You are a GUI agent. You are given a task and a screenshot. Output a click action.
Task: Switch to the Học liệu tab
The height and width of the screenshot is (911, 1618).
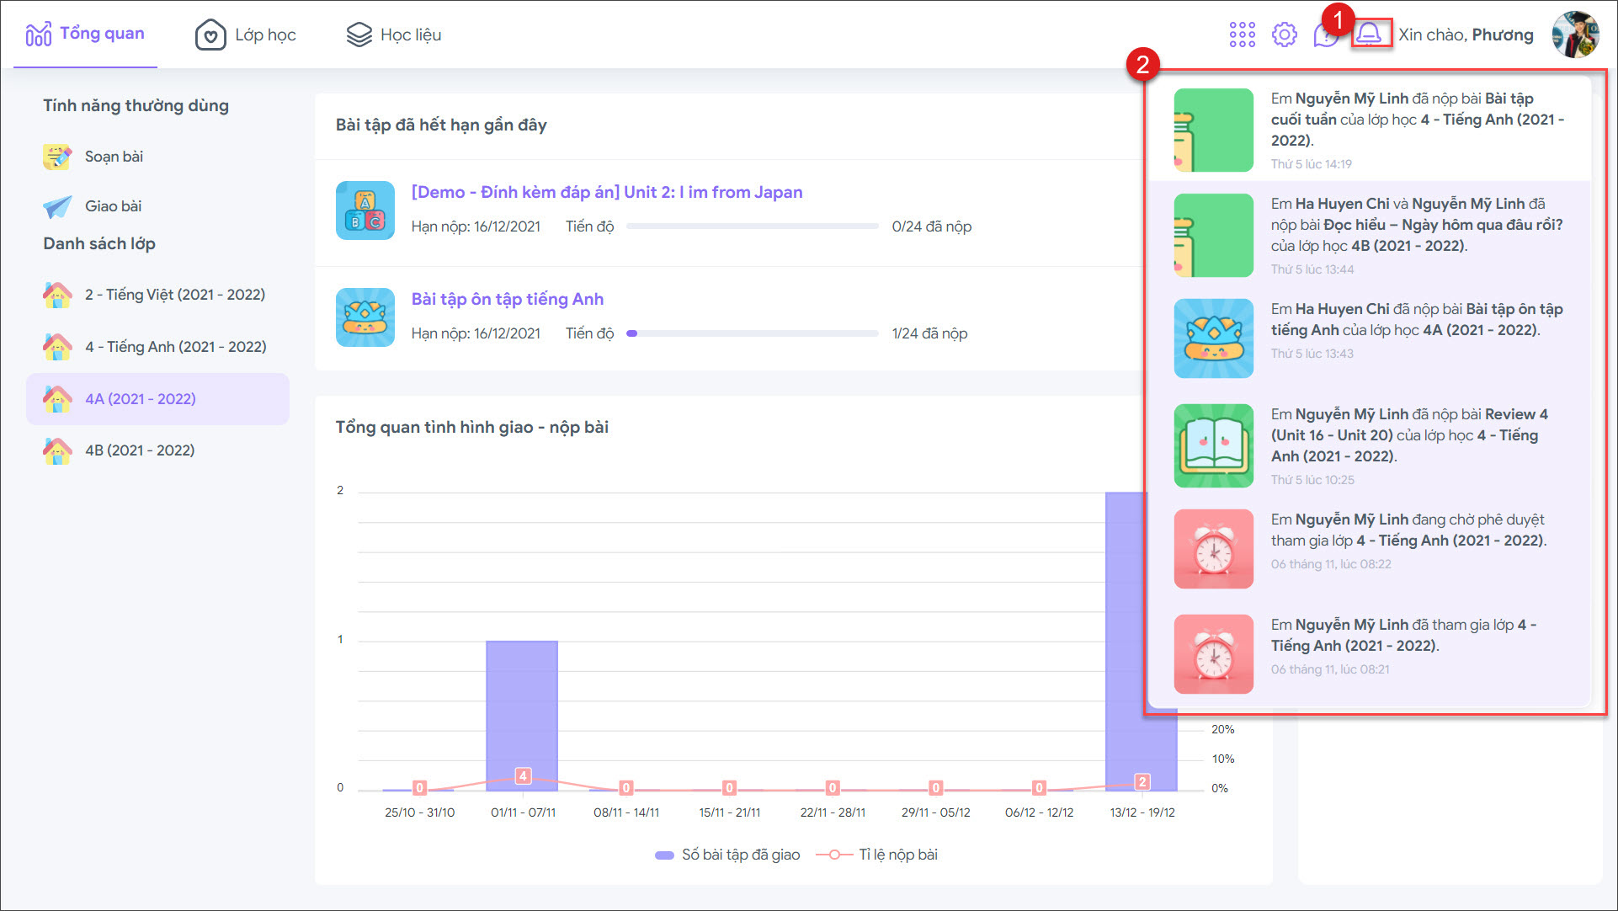pos(394,35)
